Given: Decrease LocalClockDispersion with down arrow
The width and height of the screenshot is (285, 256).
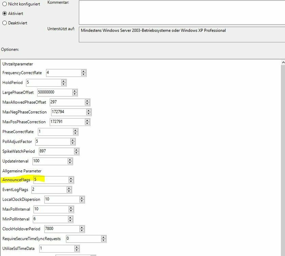Looking at the screenshot, I should 82,201.
